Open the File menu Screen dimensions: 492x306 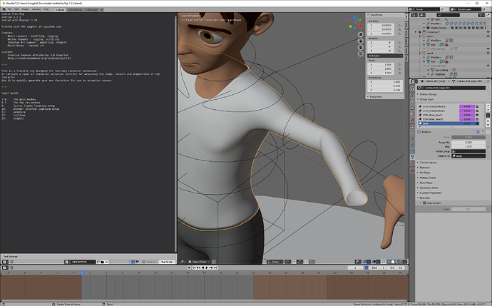pos(10,9)
